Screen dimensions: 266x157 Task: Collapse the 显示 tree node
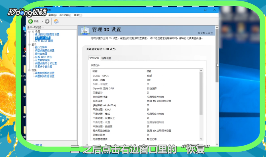29,45
